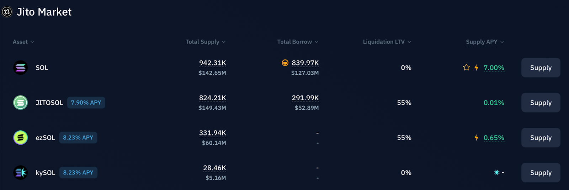The height and width of the screenshot is (190, 569).
Task: Click the ezSOL 55% liquidation LTV
Action: click(x=404, y=138)
